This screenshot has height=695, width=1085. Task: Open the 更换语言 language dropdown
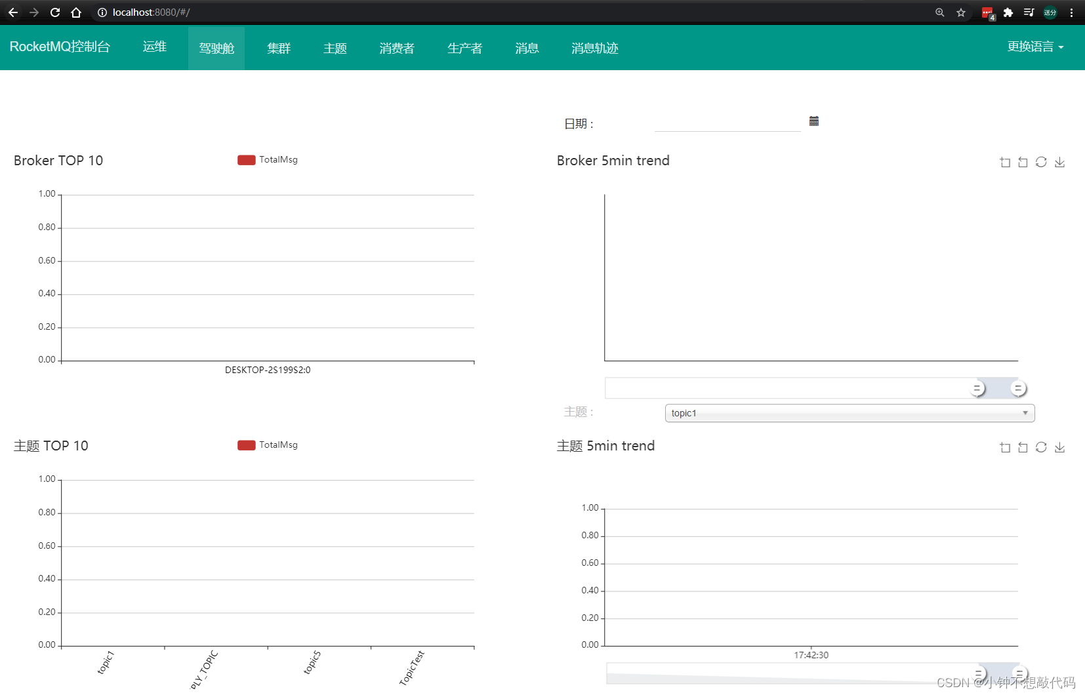(x=1035, y=47)
